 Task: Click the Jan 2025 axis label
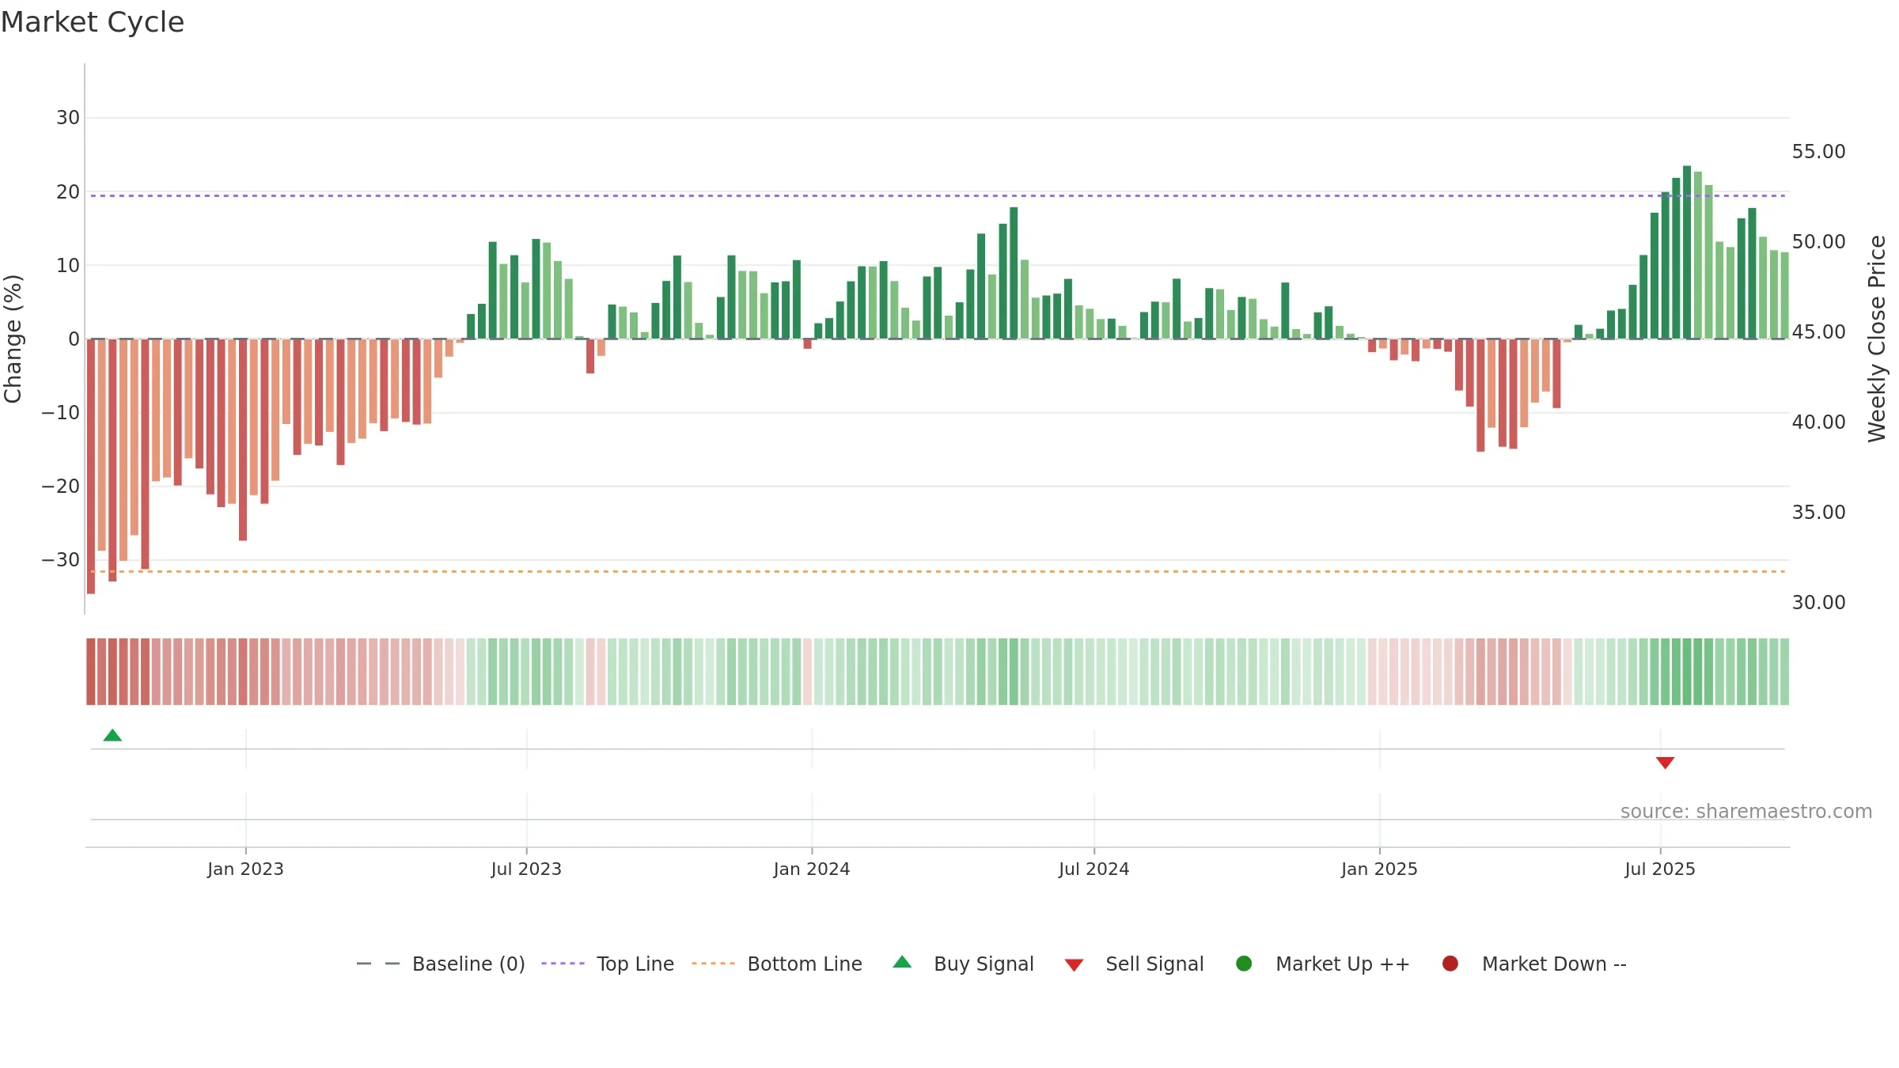[x=1379, y=869]
